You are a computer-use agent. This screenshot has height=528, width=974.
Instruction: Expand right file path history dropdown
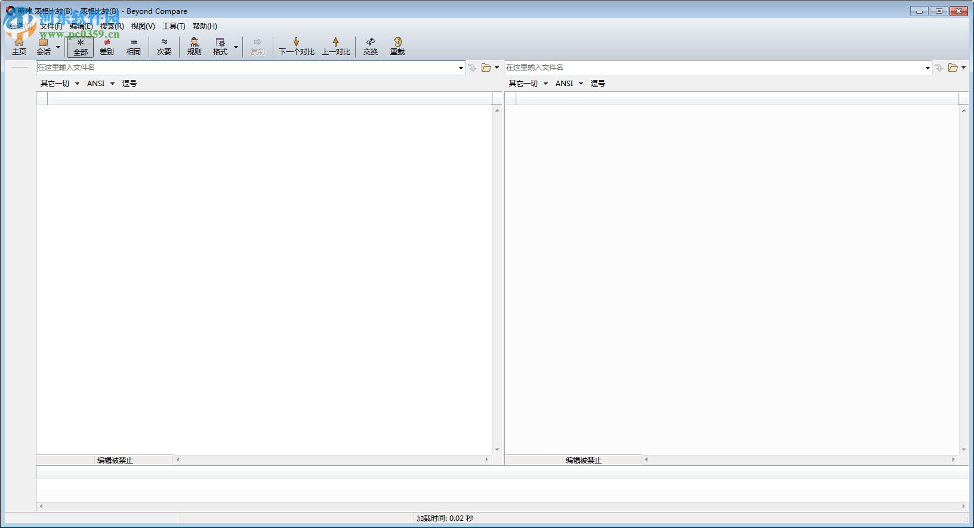pyautogui.click(x=927, y=68)
